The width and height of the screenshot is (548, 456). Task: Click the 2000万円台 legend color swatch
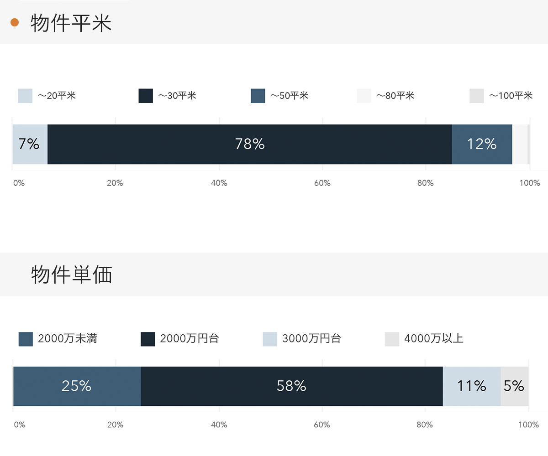148,339
